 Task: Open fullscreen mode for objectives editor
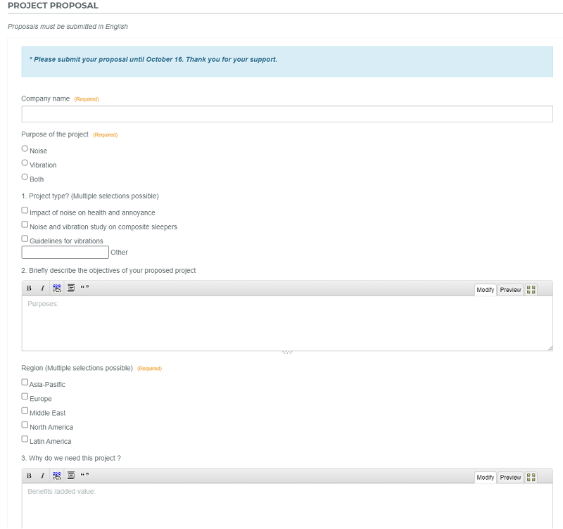click(531, 290)
